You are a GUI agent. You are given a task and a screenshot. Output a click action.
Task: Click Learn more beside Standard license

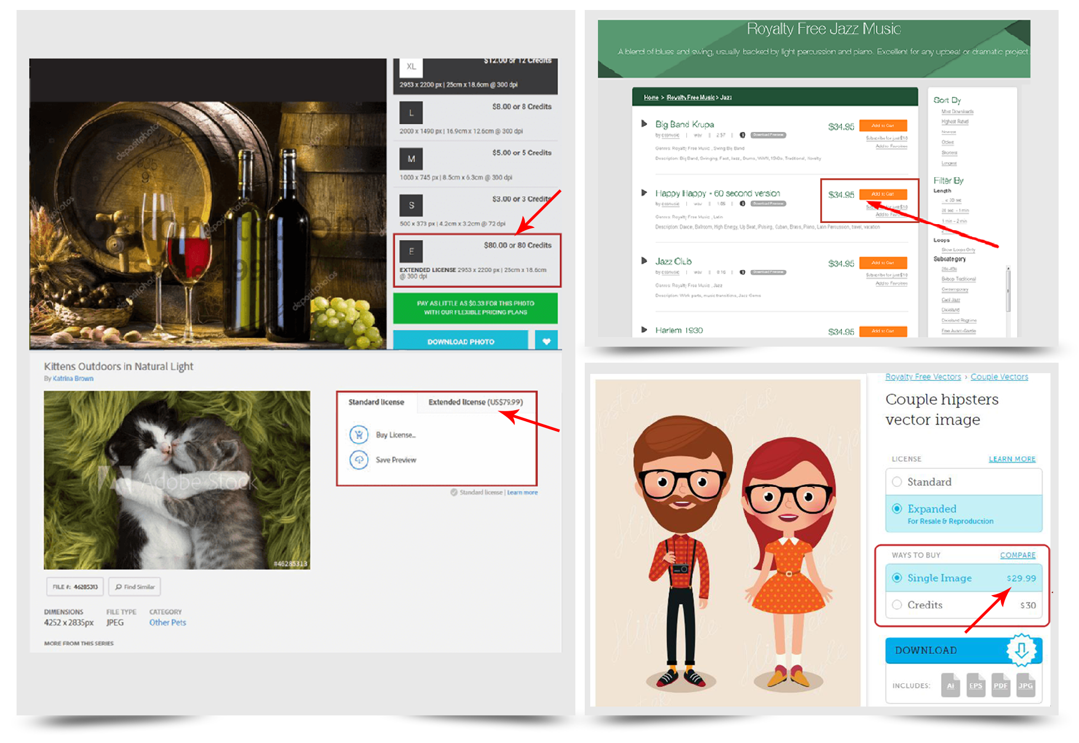point(522,492)
